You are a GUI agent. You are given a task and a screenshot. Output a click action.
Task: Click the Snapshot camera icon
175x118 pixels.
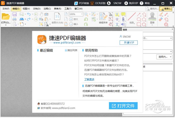pos(46,14)
